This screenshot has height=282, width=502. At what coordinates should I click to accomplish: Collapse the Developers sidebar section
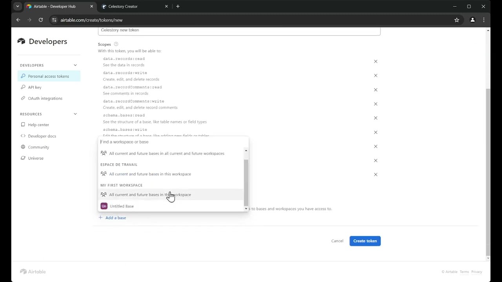pyautogui.click(x=75, y=65)
